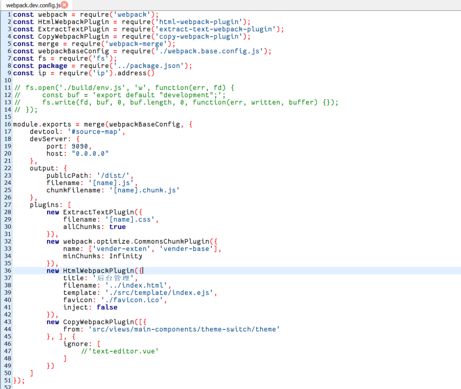This screenshot has height=389, width=461.
Task: Click the 'true' value after allChunks
Action: (x=117, y=227)
